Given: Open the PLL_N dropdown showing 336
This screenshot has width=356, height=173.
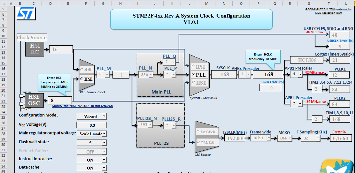Looking at the screenshot, I should 151,74.
